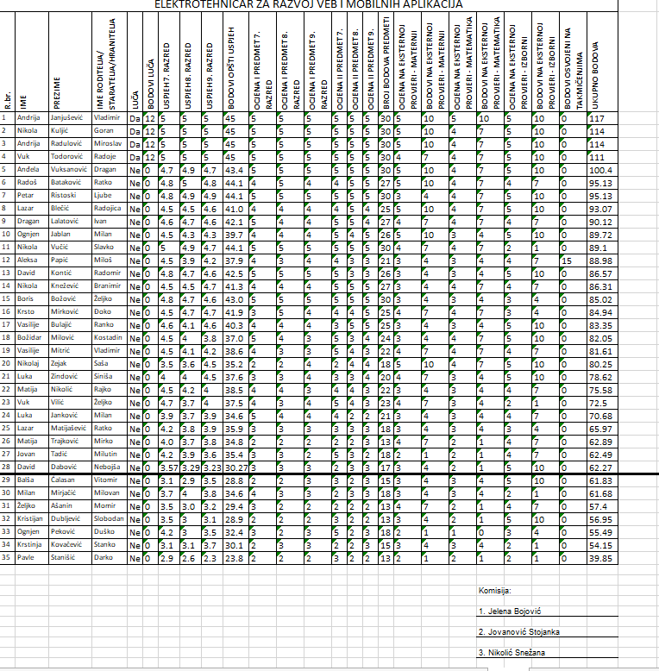Select the Matijašević surname cell

coord(69,428)
